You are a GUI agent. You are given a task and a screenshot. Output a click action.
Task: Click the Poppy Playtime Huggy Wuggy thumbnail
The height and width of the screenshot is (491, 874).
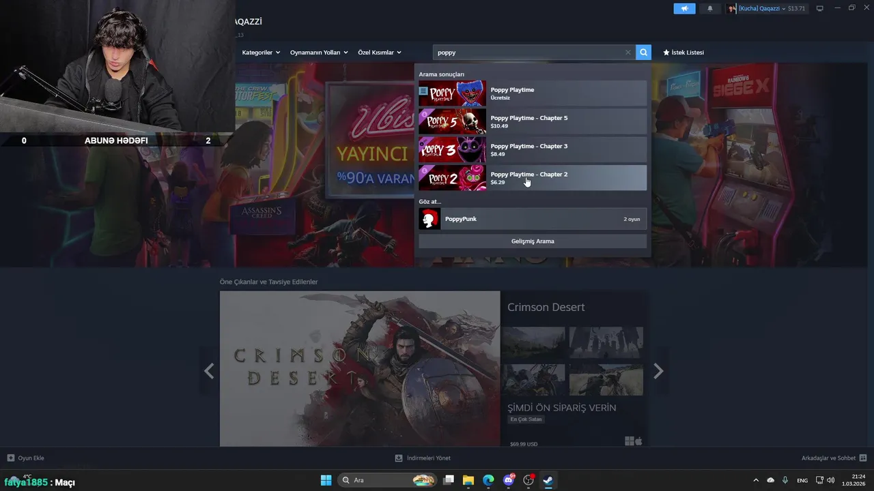(452, 93)
